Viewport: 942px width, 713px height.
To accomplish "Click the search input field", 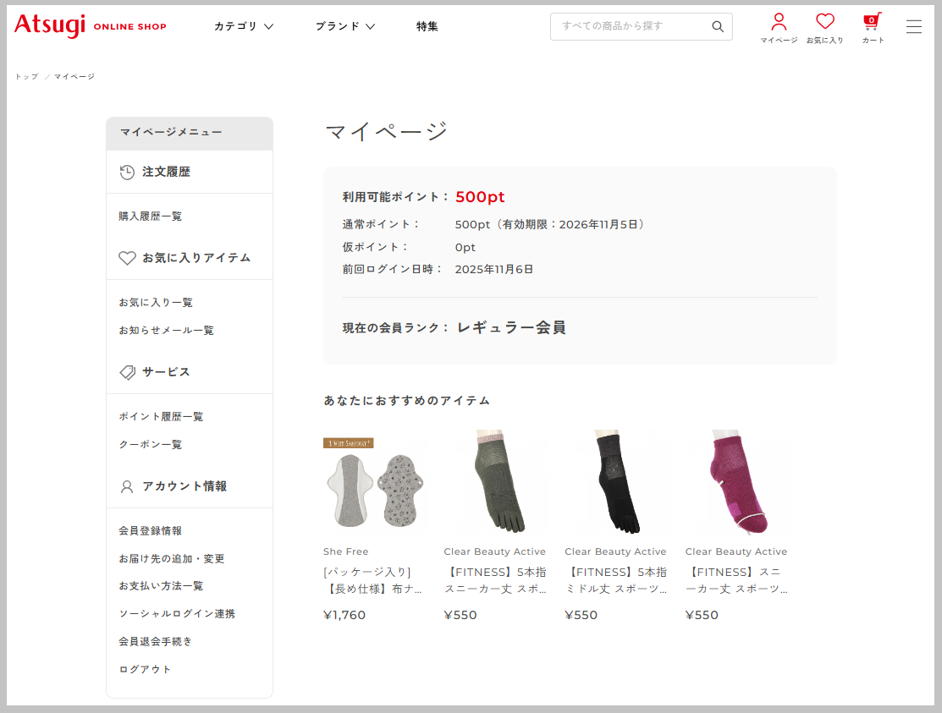I will (635, 26).
